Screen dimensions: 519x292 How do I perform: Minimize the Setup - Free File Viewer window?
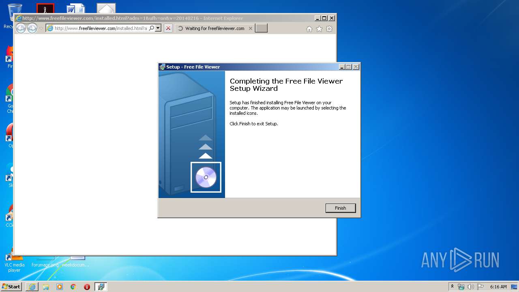coord(342,67)
